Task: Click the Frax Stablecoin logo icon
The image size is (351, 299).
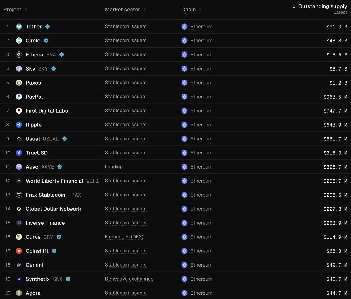Action: pos(19,195)
